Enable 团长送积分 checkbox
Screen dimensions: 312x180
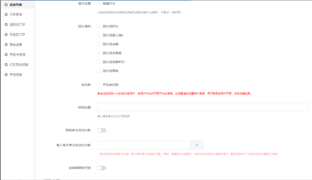(x=99, y=26)
